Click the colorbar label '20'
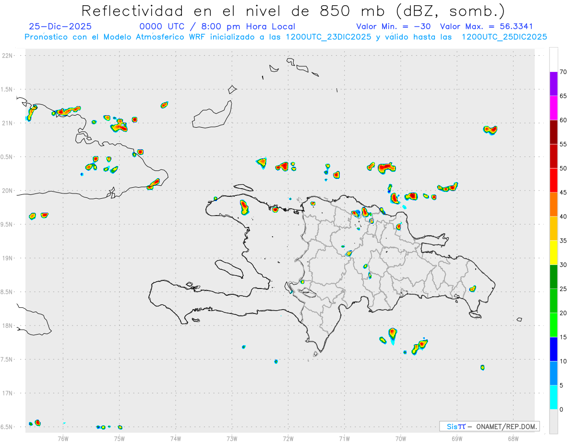 pyautogui.click(x=563, y=313)
